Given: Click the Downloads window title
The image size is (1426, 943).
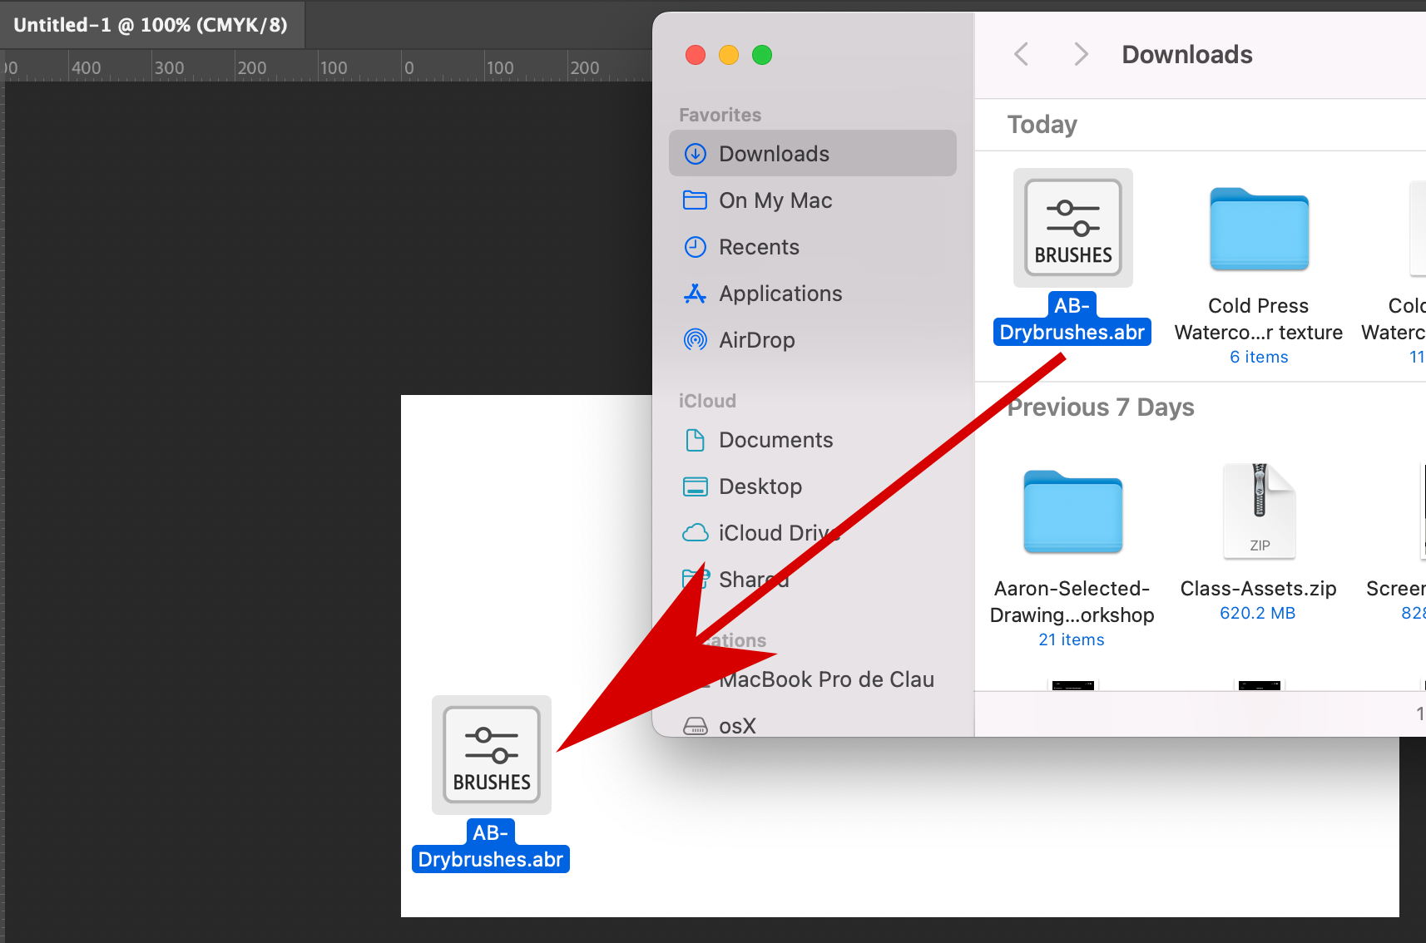Looking at the screenshot, I should click(1187, 55).
